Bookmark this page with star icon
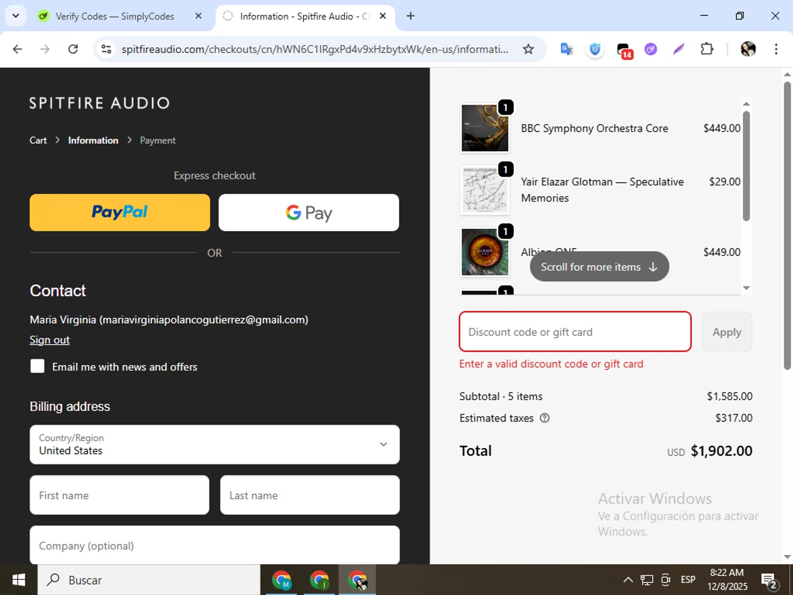 [528, 49]
